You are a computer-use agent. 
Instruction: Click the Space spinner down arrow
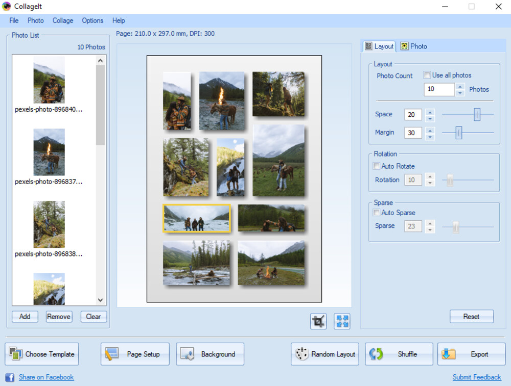click(x=430, y=118)
